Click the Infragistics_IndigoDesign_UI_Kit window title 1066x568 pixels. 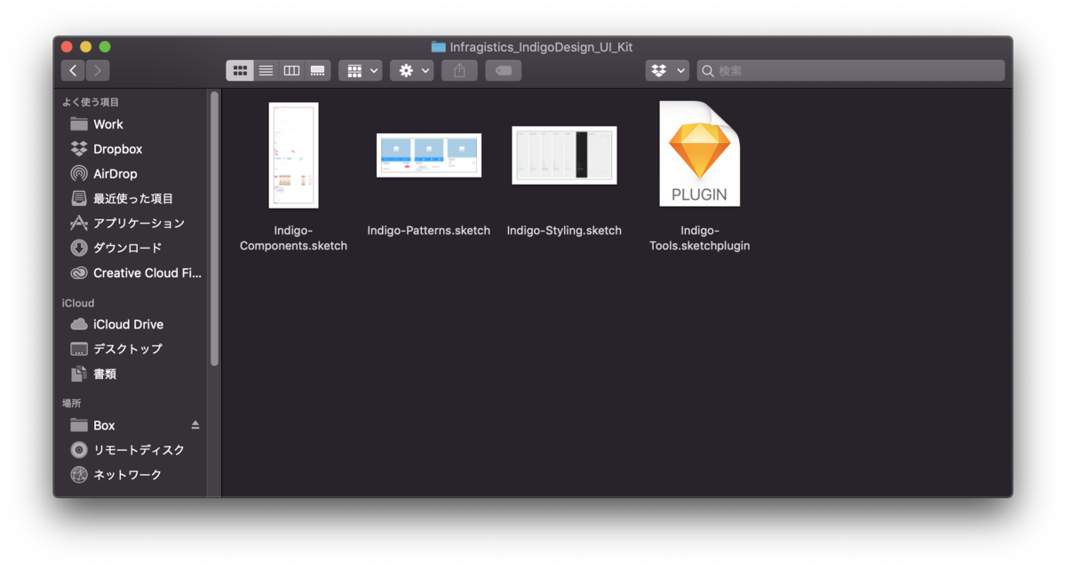[x=541, y=47]
